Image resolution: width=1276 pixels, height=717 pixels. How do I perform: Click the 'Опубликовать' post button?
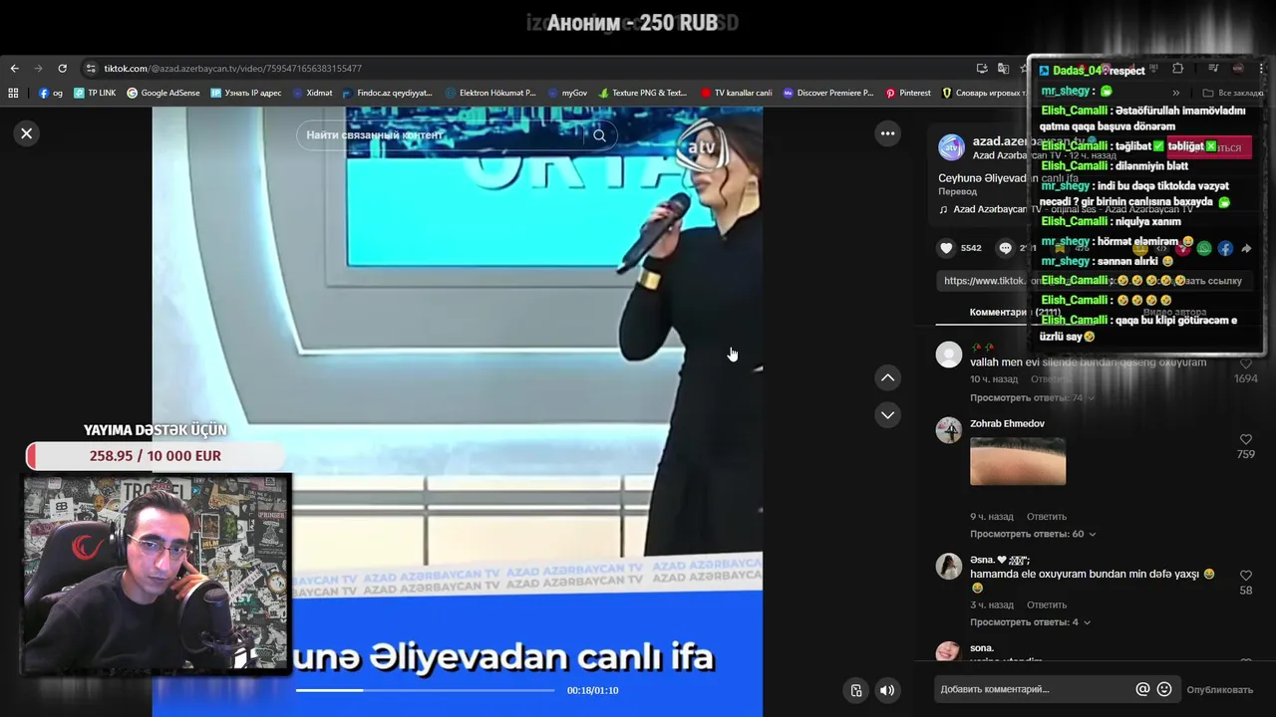[x=1219, y=689]
